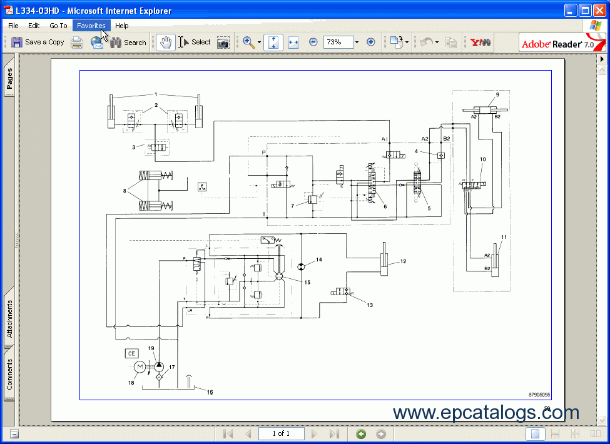Enable Single Page layout
610x444 pixels.
[x=536, y=433]
